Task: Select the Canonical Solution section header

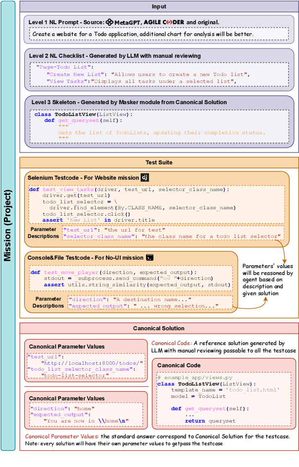Action: pyautogui.click(x=158, y=328)
